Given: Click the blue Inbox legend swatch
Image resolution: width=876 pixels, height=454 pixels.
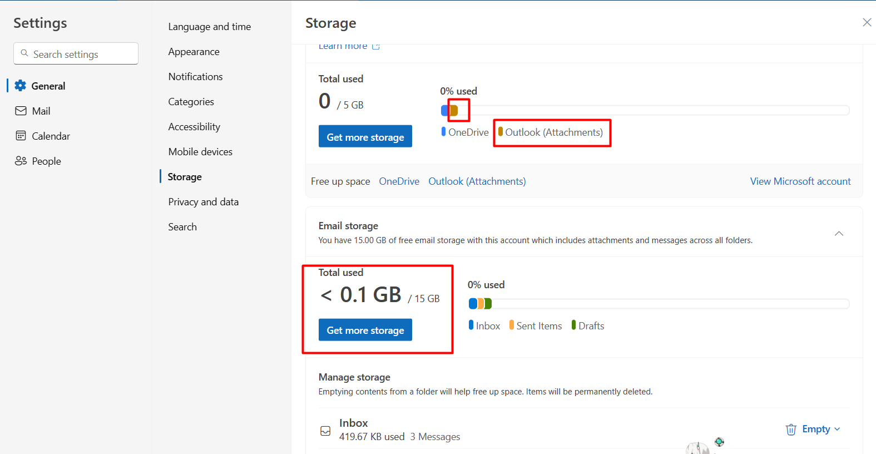Looking at the screenshot, I should (x=471, y=325).
